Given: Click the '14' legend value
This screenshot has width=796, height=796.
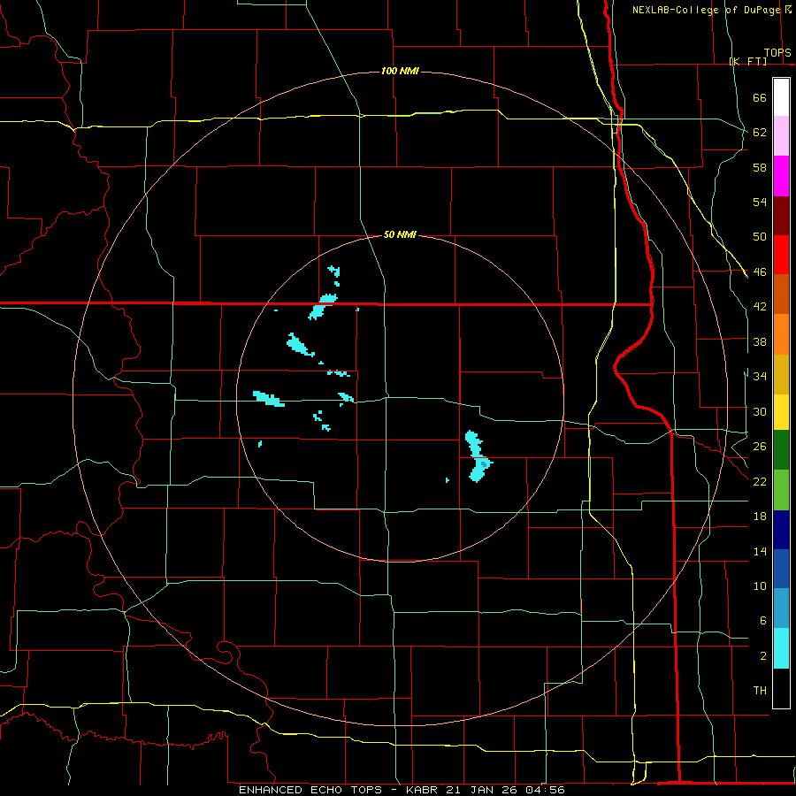Looking at the screenshot, I should pos(760,551).
